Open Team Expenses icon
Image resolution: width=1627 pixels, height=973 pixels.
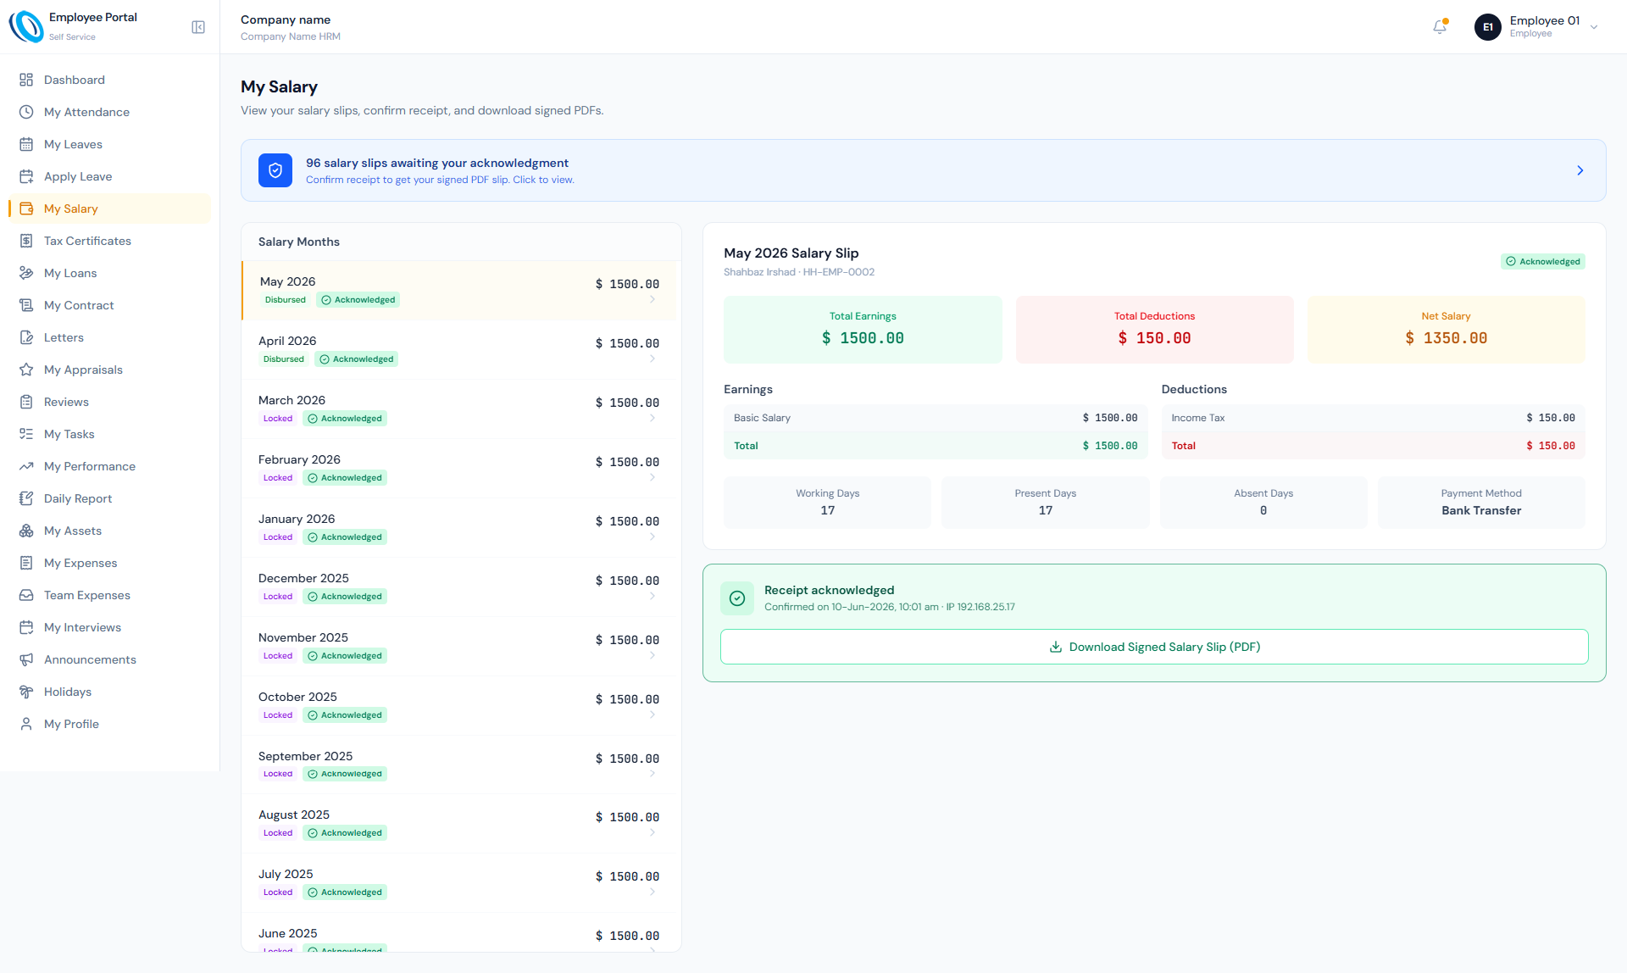(26, 595)
